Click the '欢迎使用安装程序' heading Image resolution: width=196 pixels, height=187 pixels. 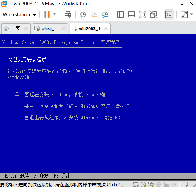pos(28,60)
